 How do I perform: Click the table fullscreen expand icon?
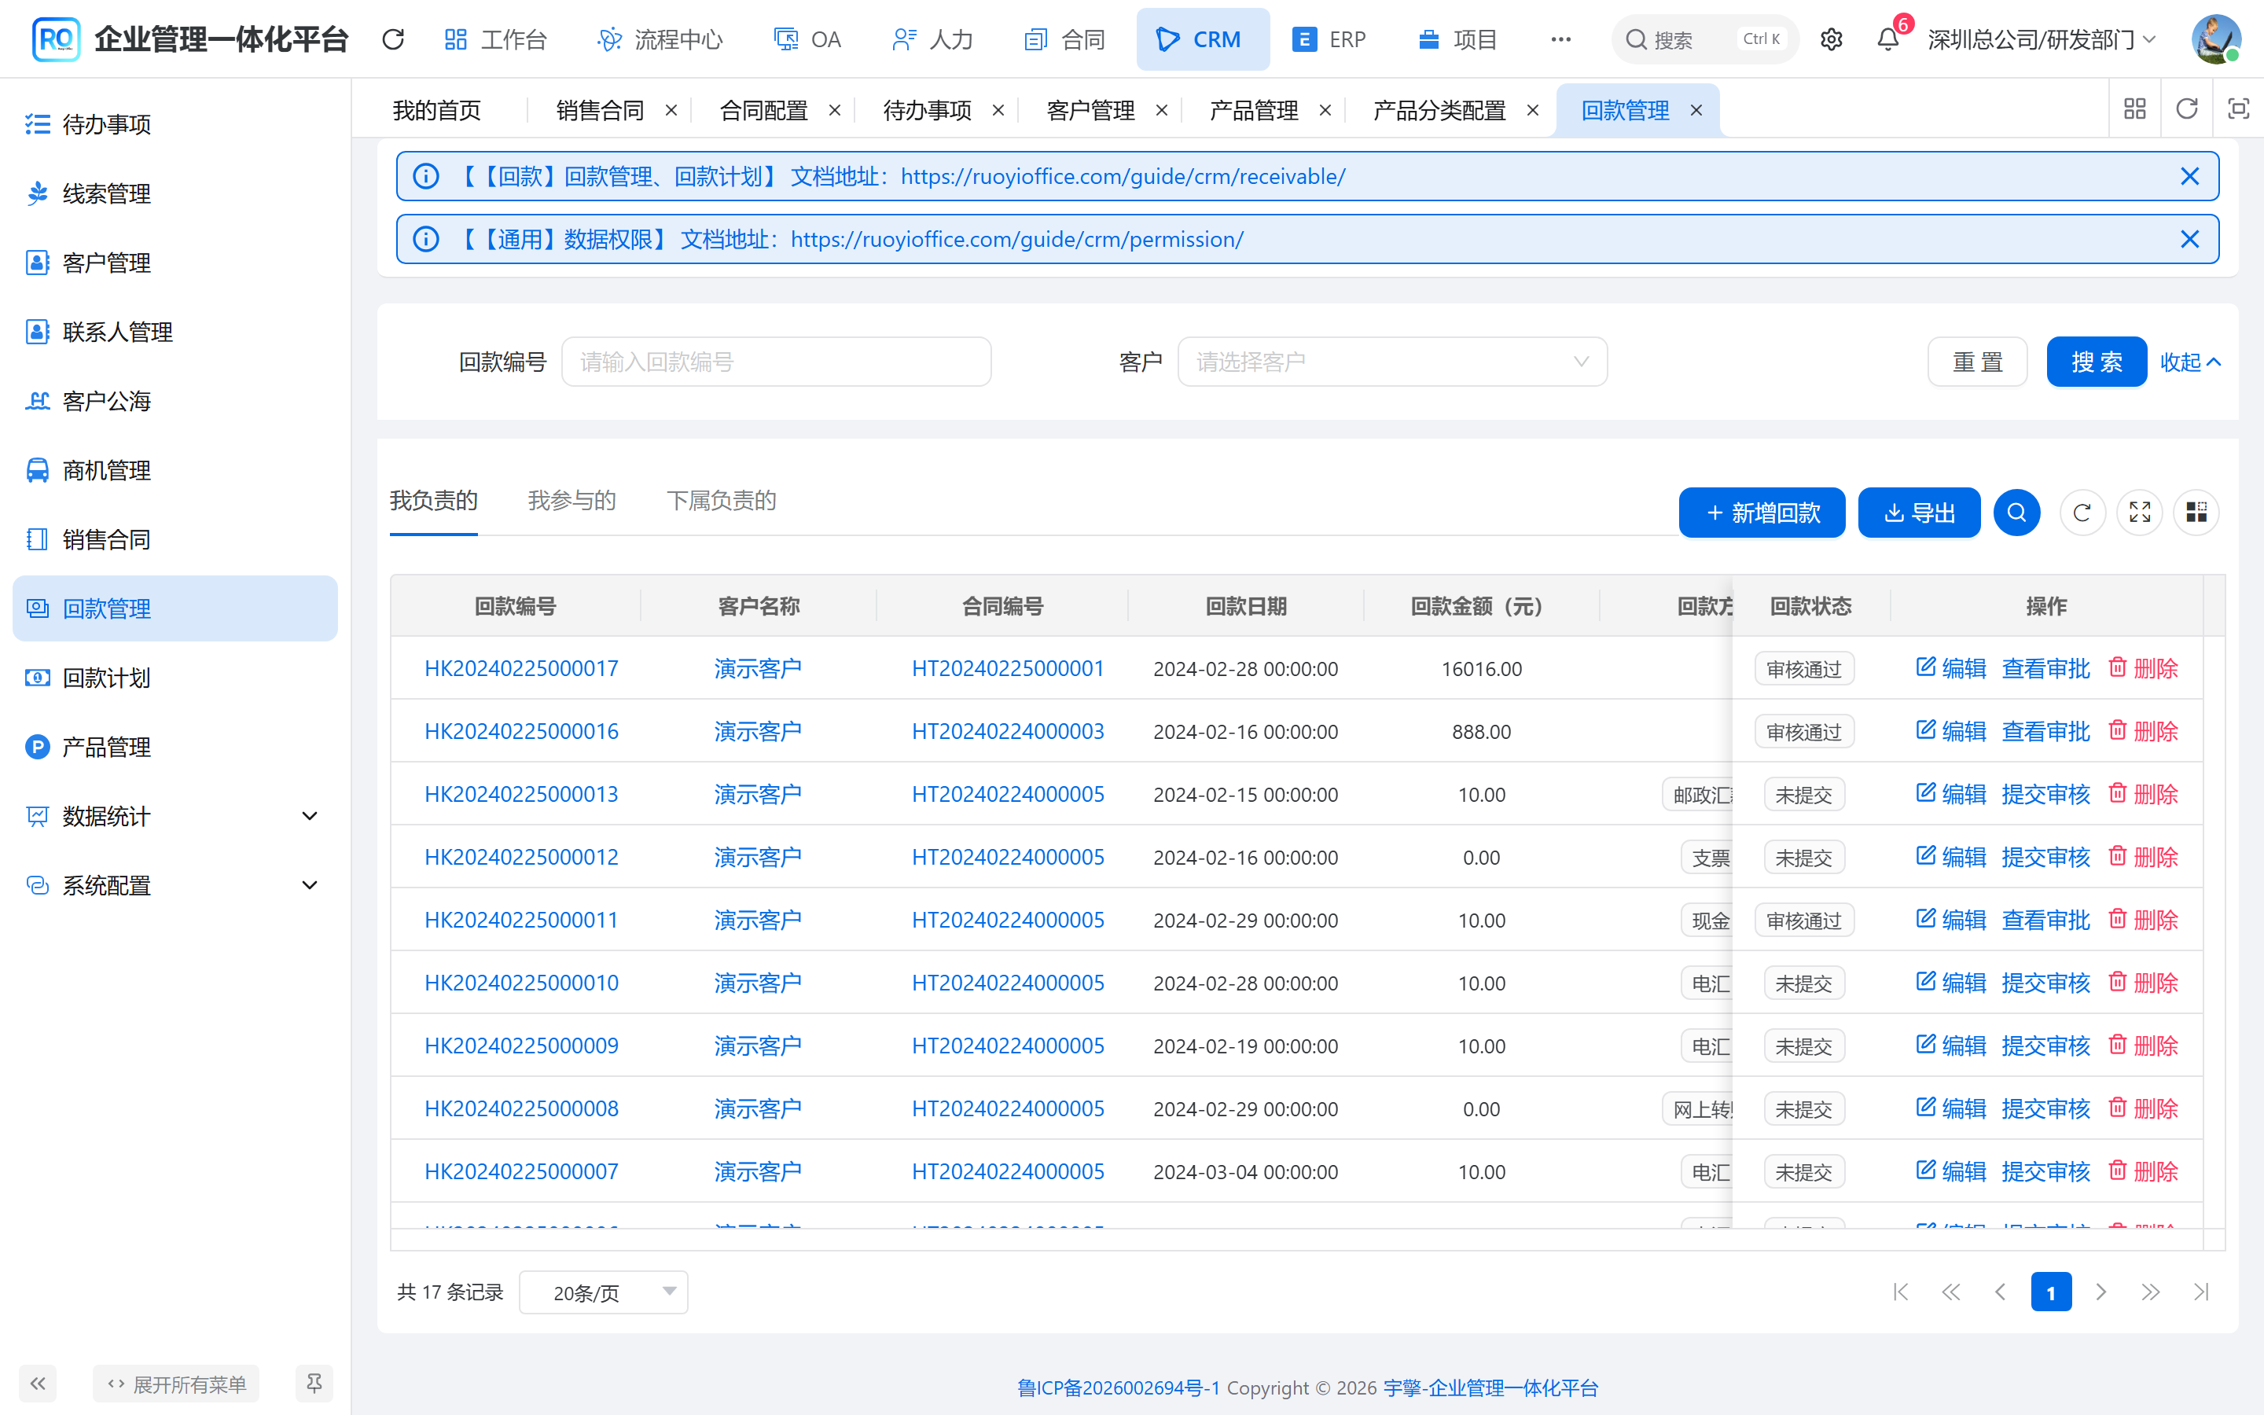[2140, 513]
